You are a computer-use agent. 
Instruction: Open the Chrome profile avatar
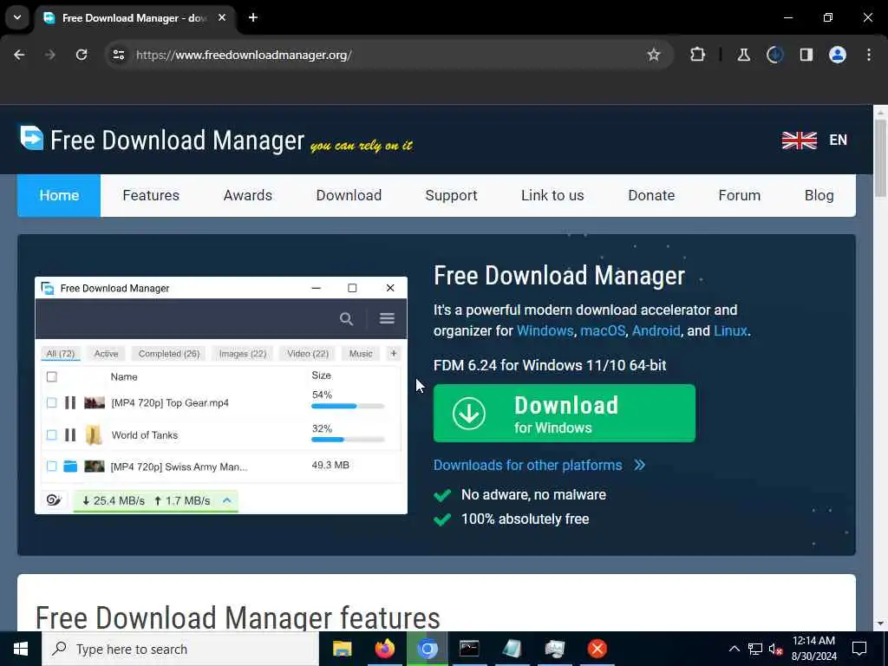(x=837, y=55)
